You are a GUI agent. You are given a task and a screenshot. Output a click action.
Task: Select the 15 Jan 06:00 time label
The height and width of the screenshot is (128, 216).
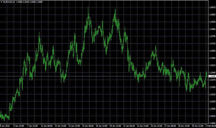tap(88, 126)
